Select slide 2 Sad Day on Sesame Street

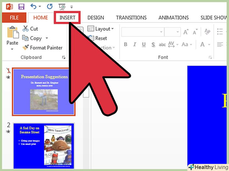click(44, 146)
